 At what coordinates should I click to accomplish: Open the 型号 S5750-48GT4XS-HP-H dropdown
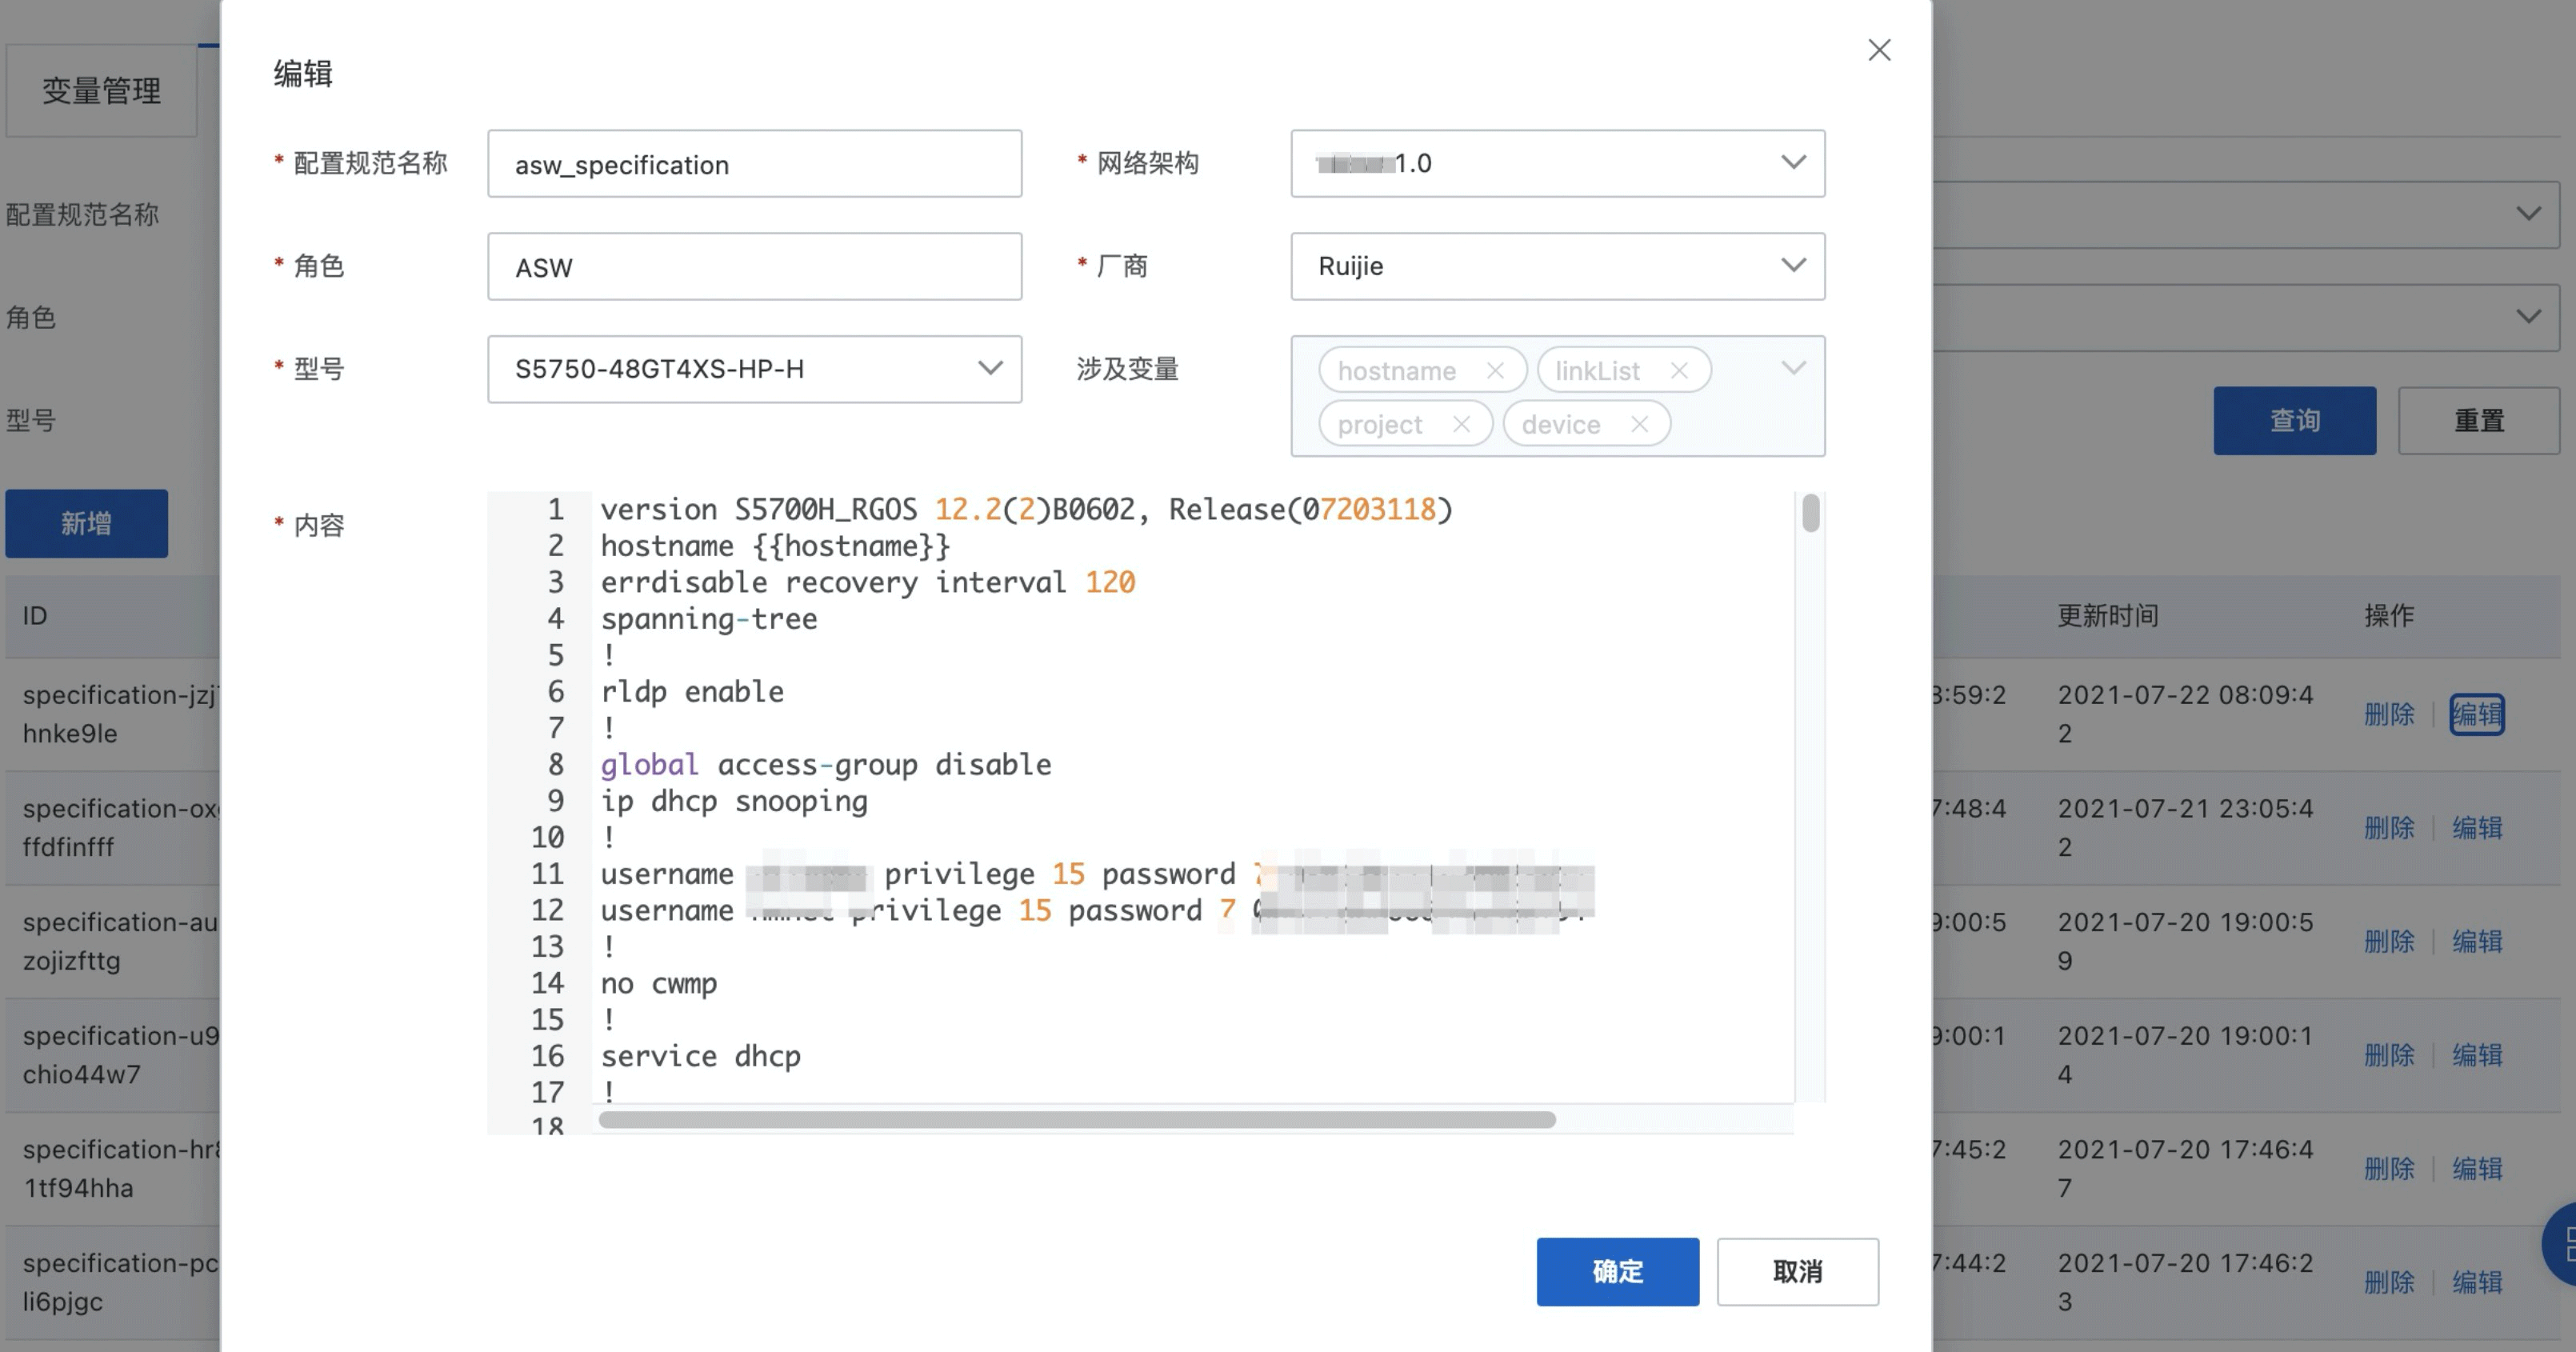click(754, 369)
